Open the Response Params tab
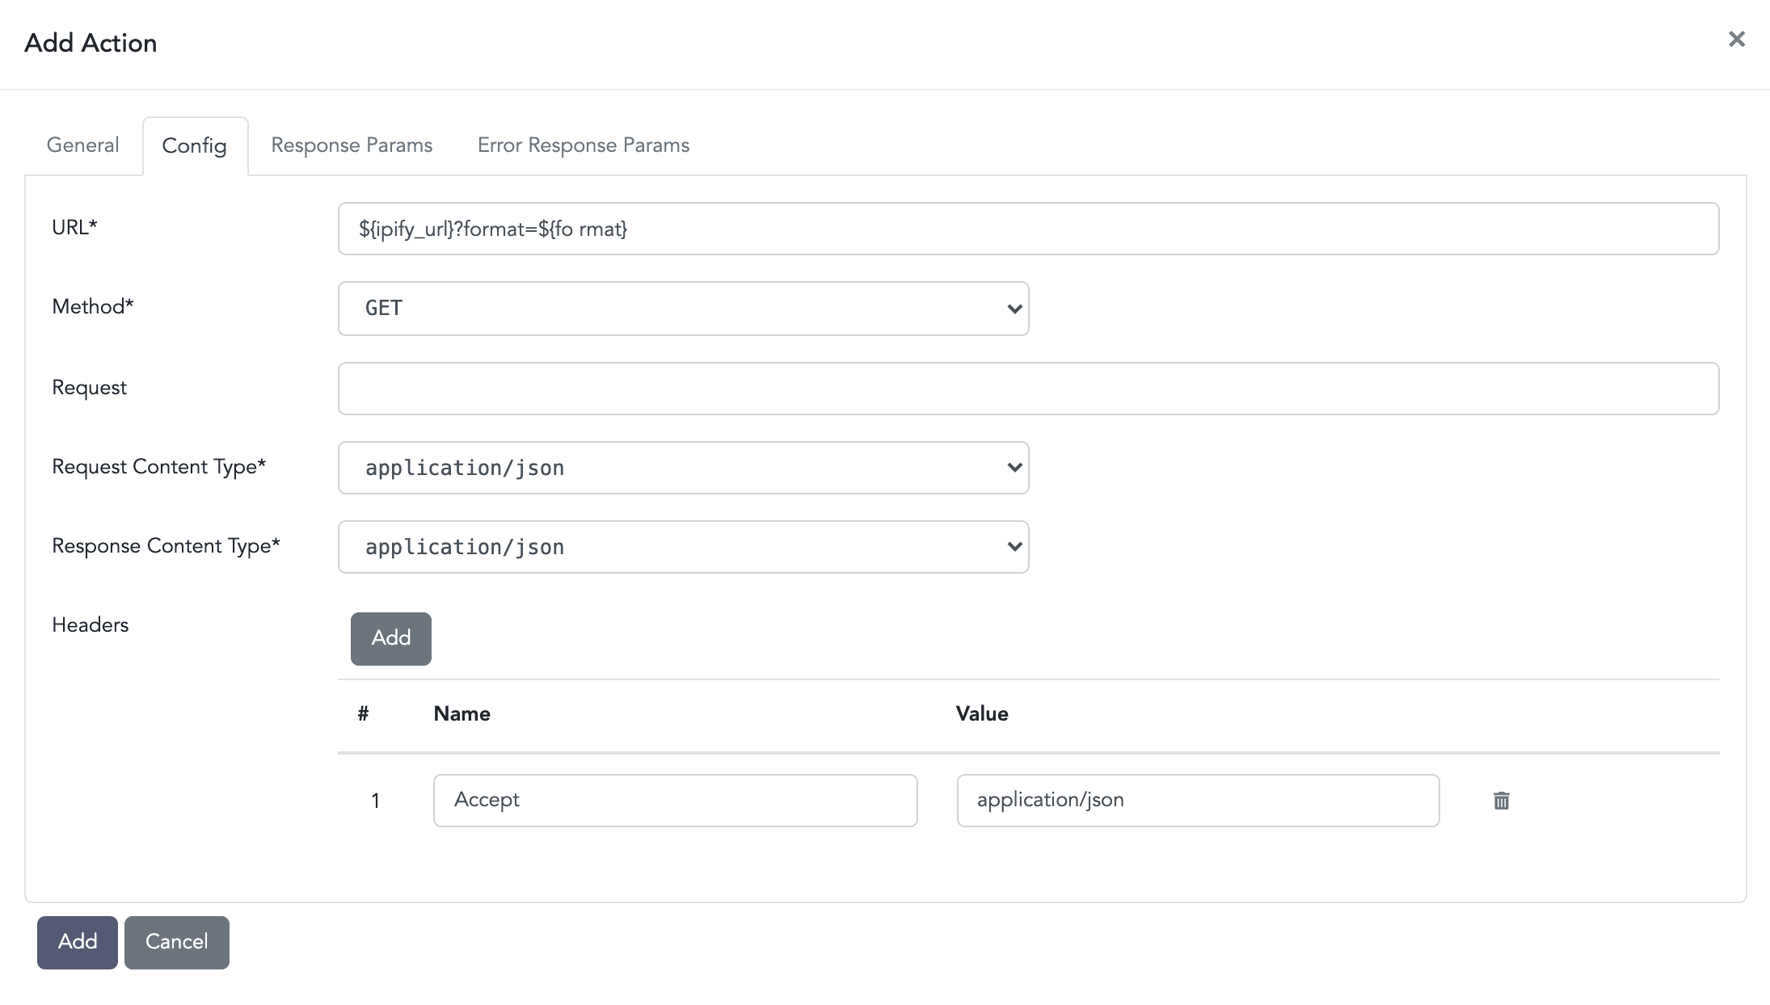Screen dimensions: 1770x1005 351,145
